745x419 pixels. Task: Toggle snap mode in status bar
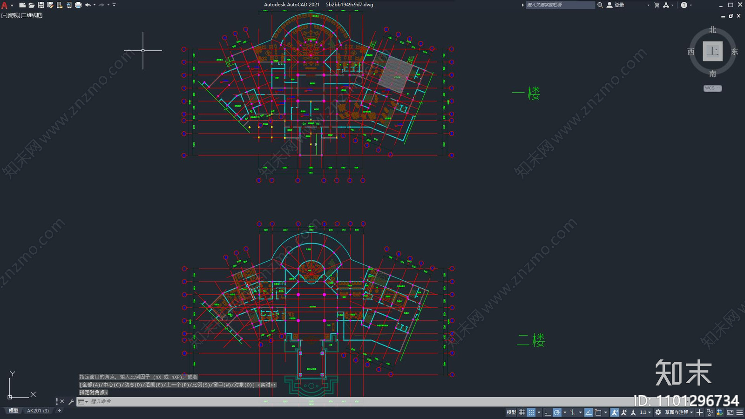point(531,412)
